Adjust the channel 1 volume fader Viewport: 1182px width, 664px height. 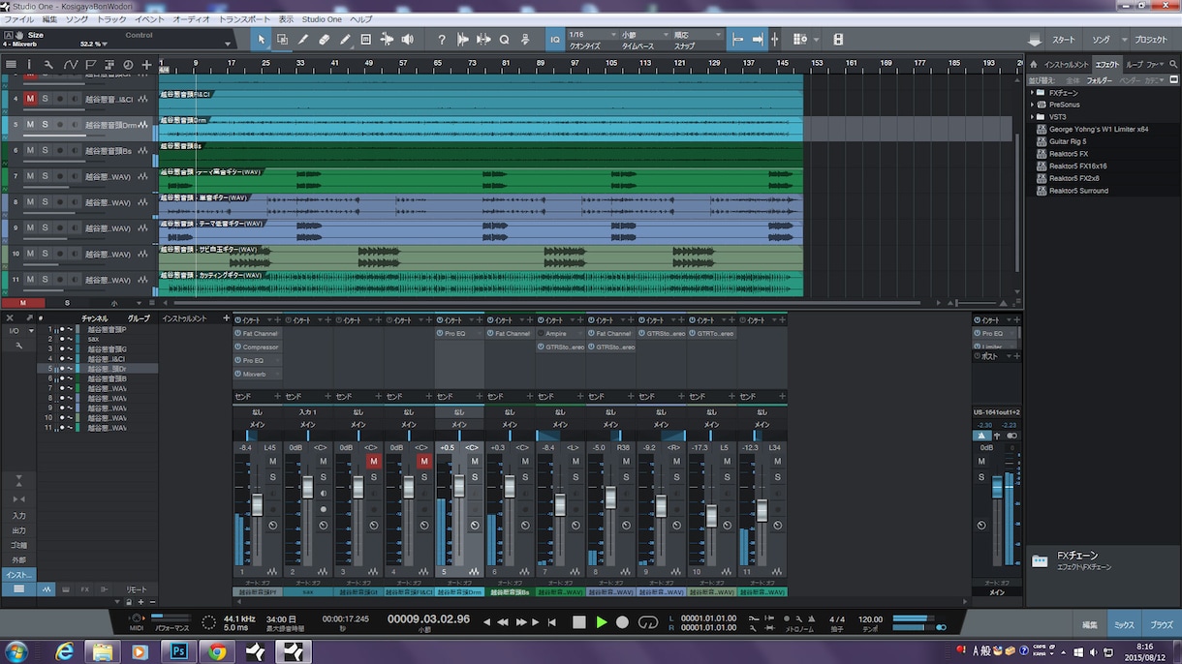[x=257, y=504]
